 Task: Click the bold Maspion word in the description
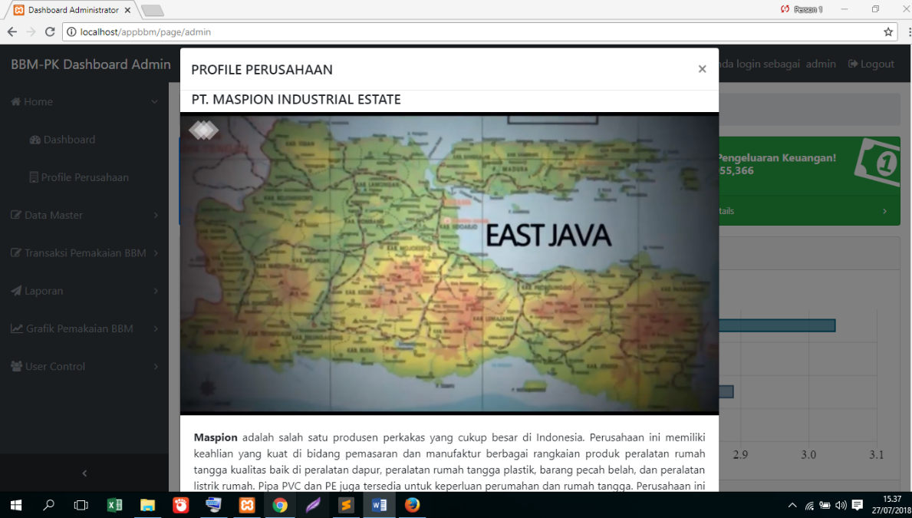[216, 437]
